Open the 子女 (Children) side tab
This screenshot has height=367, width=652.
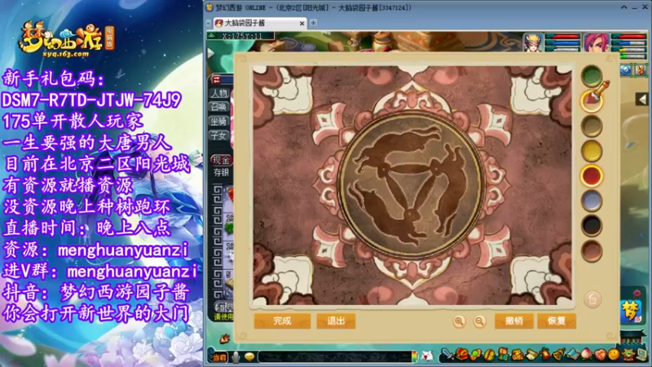click(218, 135)
